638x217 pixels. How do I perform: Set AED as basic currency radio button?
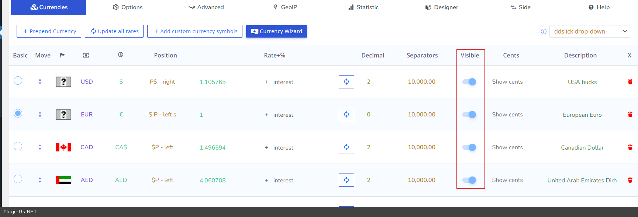tap(18, 179)
